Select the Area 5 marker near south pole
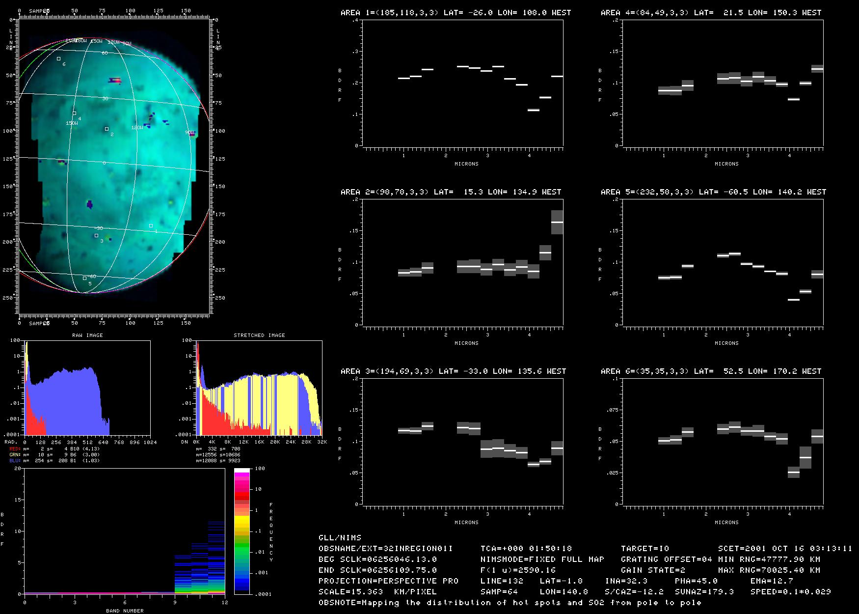The width and height of the screenshot is (859, 614). click(84, 279)
